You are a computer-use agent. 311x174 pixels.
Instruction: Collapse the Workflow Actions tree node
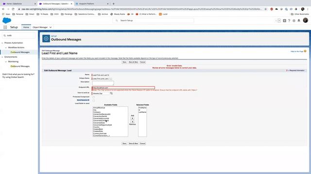click(6, 47)
